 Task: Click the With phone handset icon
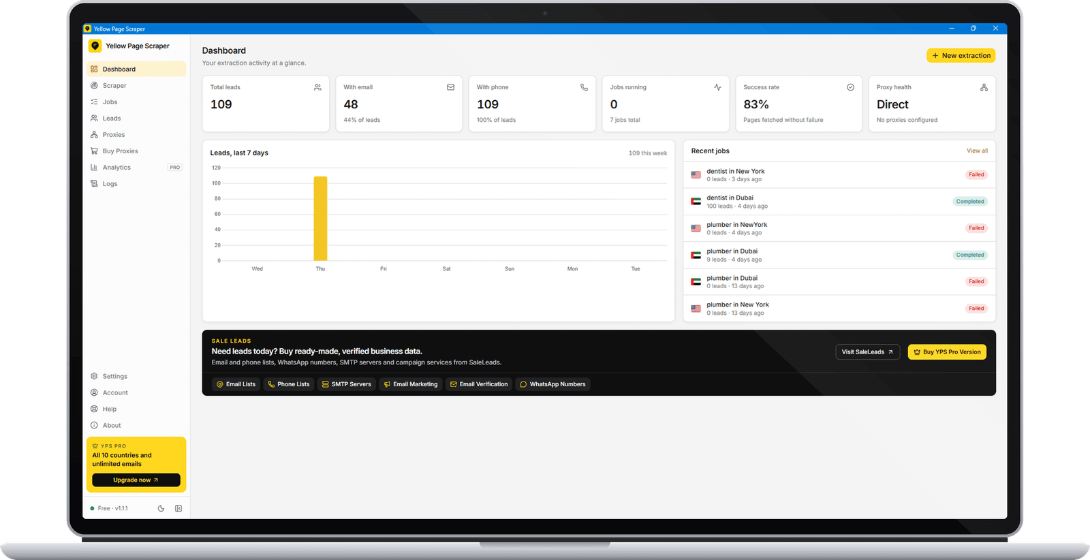[x=584, y=87]
